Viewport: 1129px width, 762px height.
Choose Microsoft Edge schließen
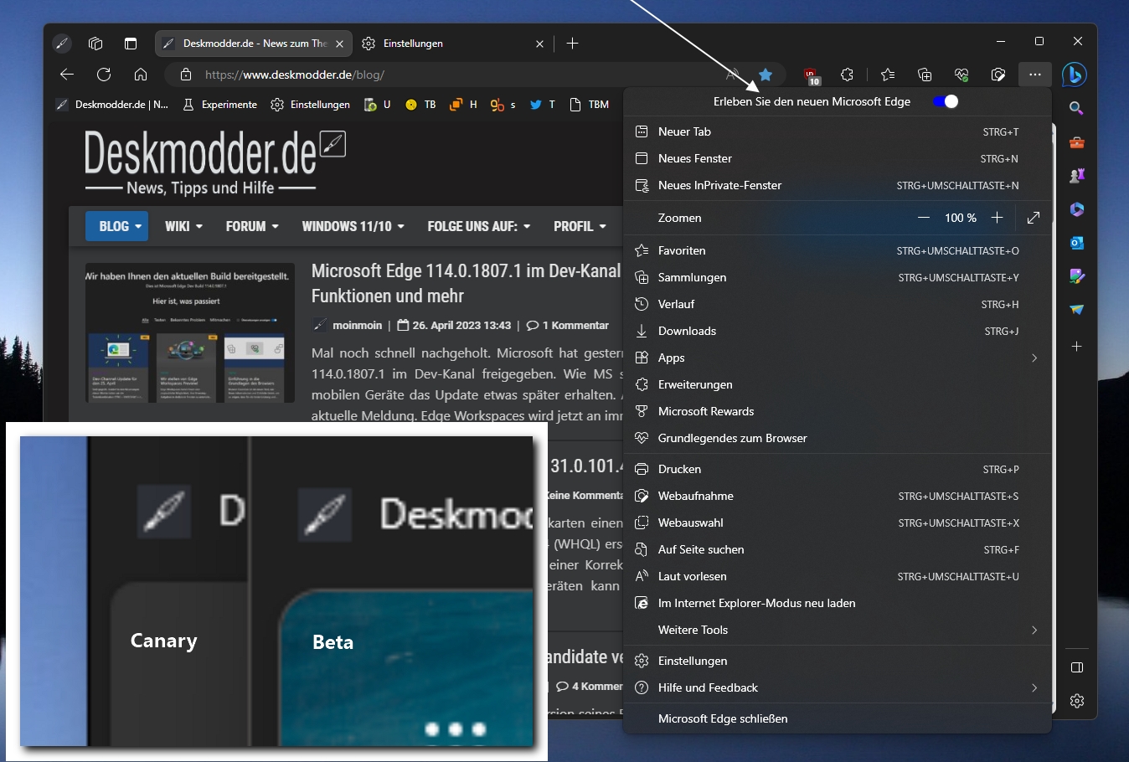(x=838, y=718)
